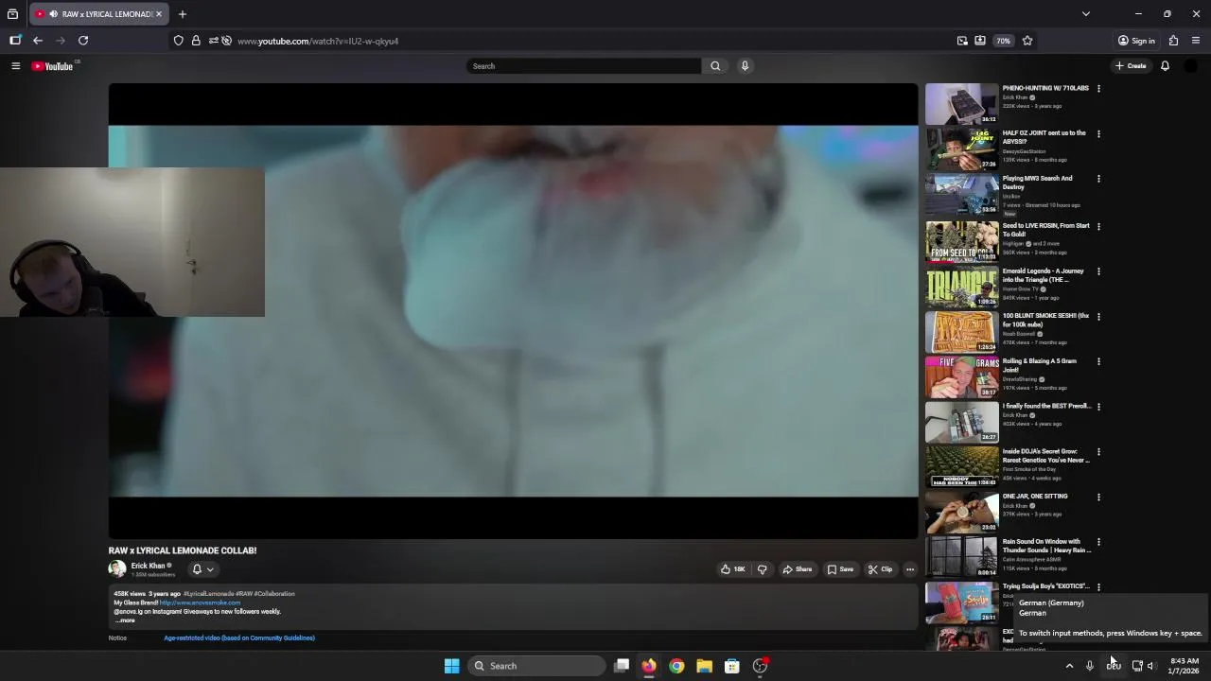Image resolution: width=1211 pixels, height=681 pixels.
Task: Mute the tab via speaker icon
Action: (x=53, y=14)
